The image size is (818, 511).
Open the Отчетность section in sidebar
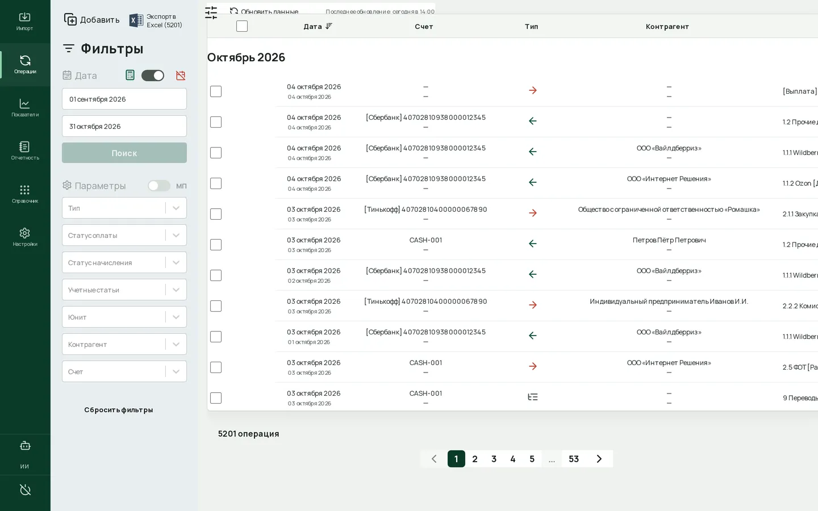tap(25, 151)
